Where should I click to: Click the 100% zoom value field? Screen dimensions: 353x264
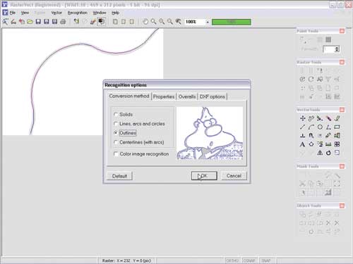click(x=195, y=22)
